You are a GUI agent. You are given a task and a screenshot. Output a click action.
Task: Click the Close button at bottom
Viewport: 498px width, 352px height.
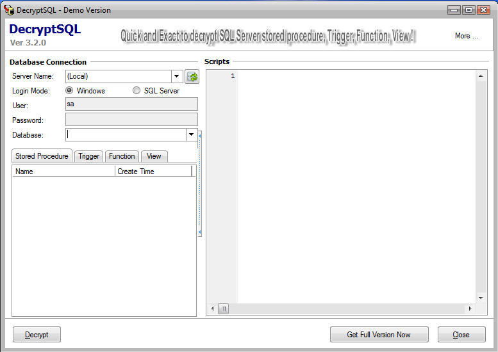coord(461,335)
